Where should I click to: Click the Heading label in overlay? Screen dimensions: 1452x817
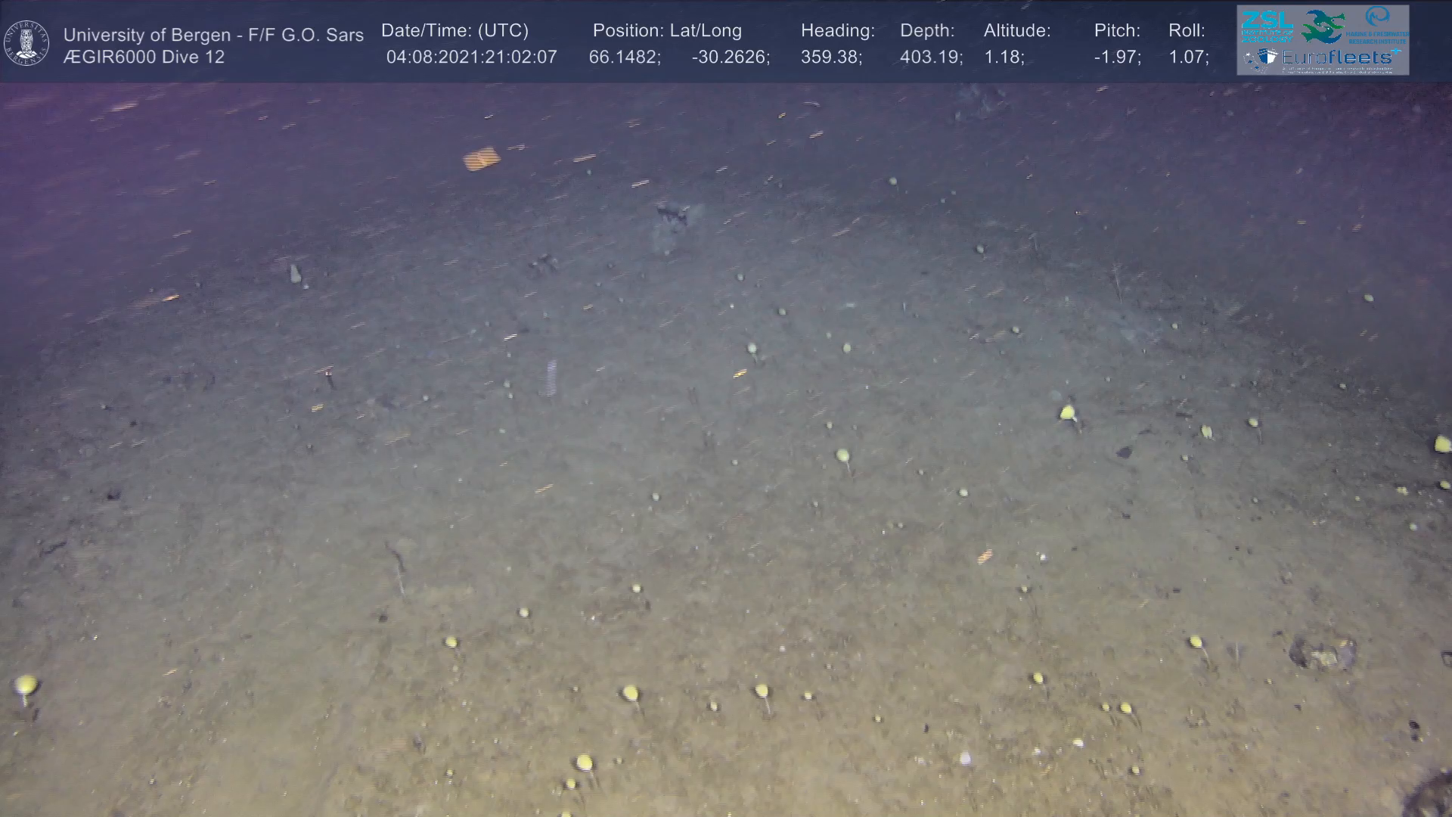837,31
